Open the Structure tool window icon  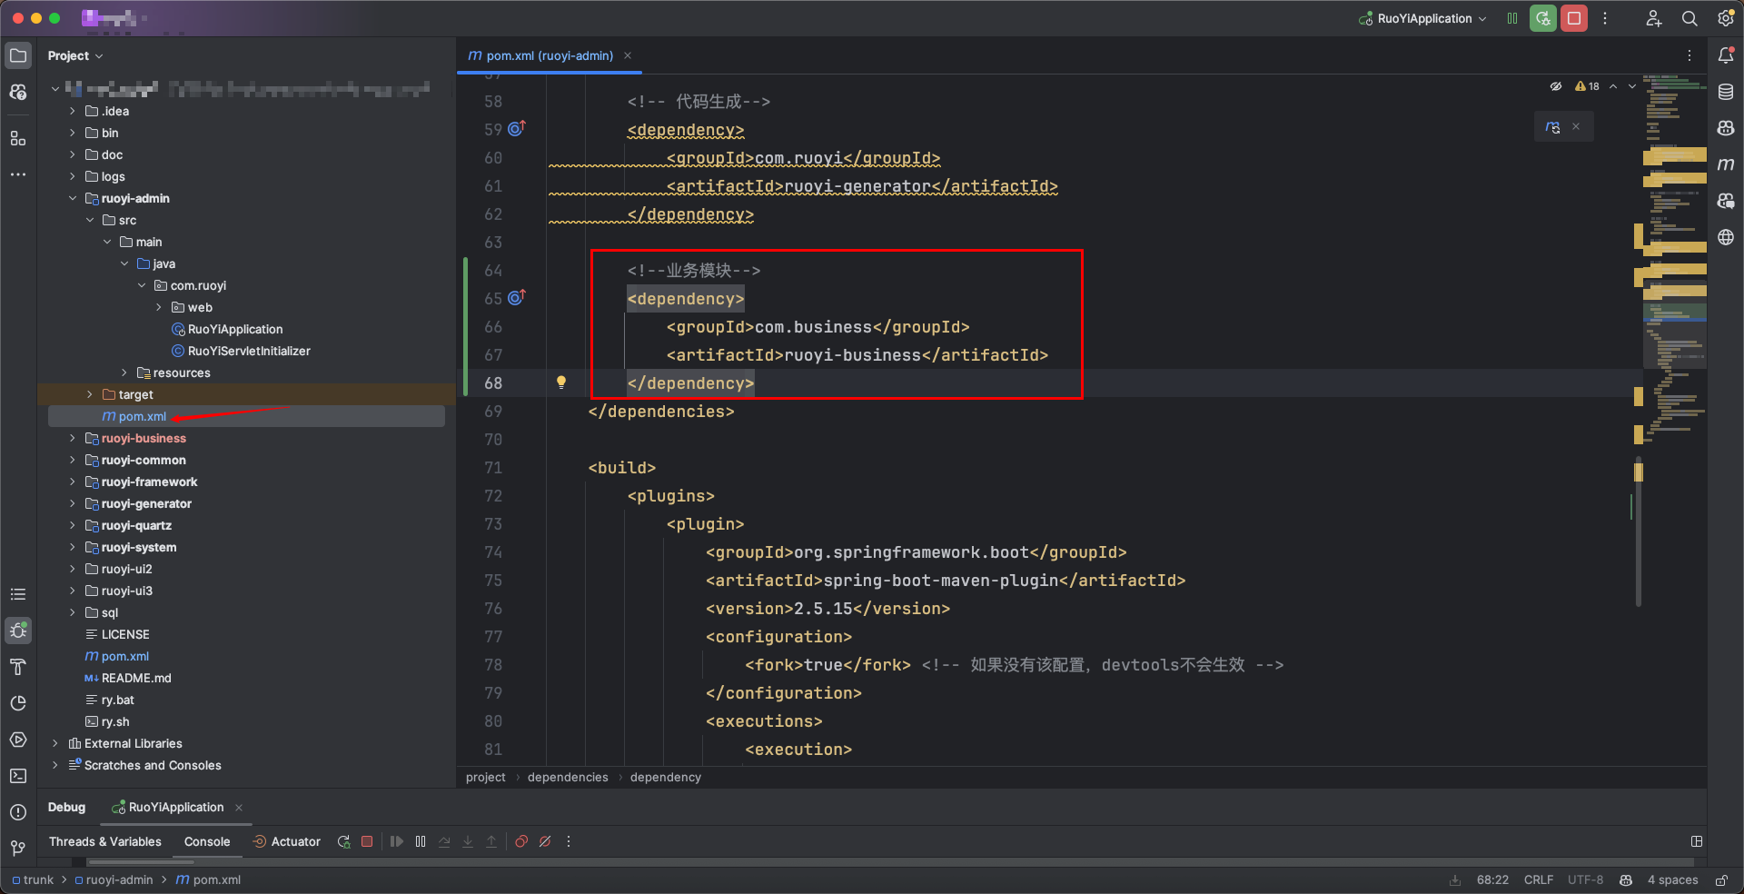click(x=18, y=138)
